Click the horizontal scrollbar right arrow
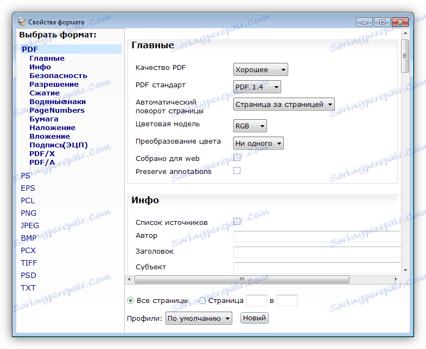This screenshot has width=426, height=349. (396, 279)
